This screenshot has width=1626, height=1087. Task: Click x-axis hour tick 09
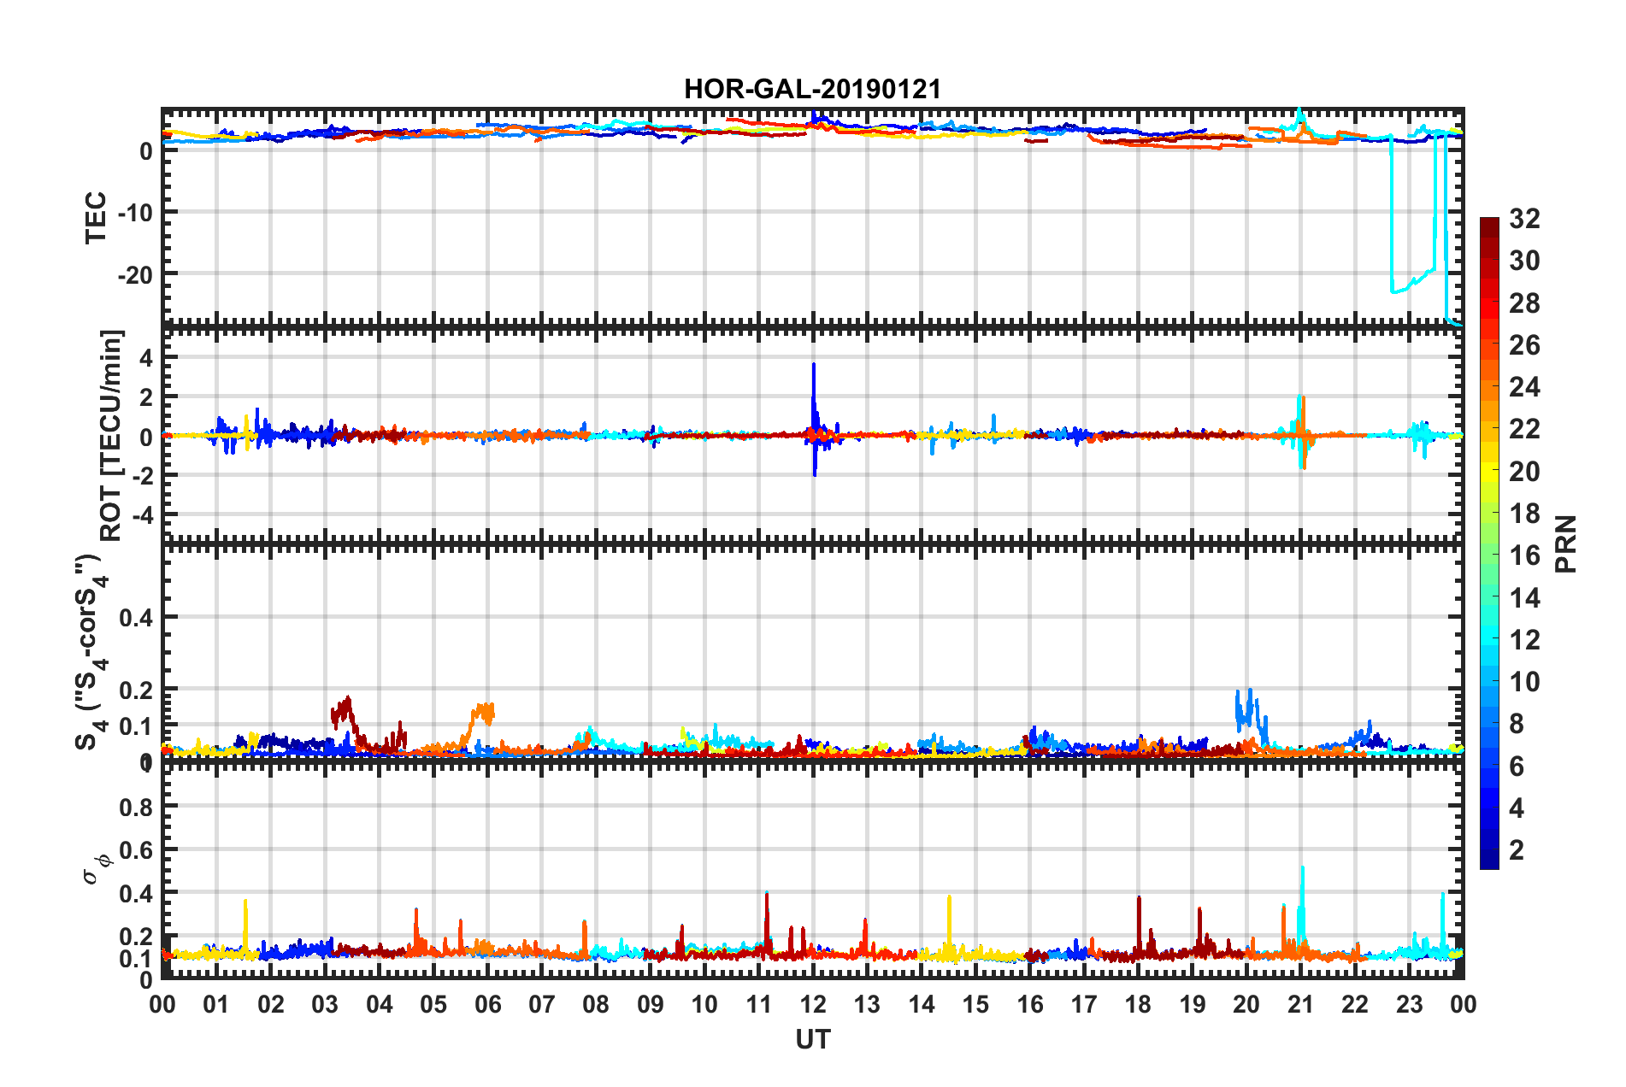(x=651, y=1005)
